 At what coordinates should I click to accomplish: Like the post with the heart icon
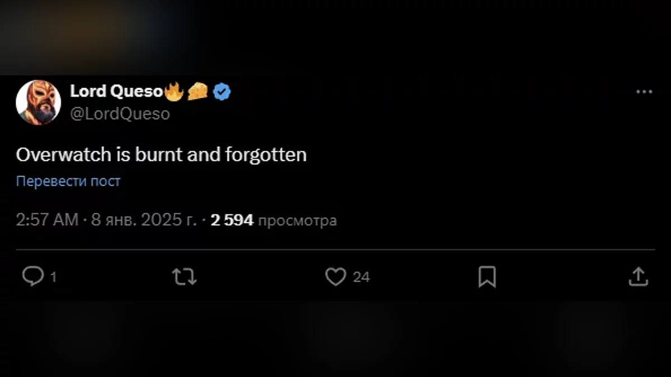[335, 276]
